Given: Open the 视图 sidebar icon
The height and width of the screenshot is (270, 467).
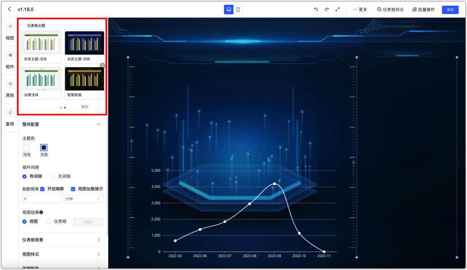Looking at the screenshot, I should [10, 26].
